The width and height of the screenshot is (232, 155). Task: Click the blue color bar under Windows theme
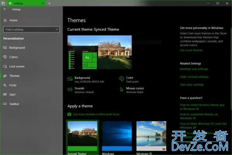[x=117, y=148]
